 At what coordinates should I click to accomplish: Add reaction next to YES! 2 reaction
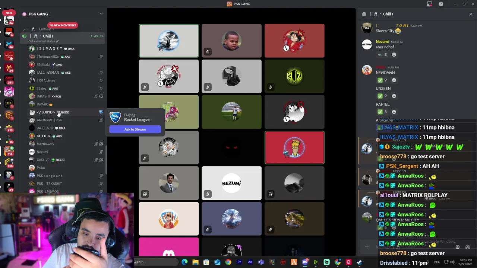coord(394,55)
